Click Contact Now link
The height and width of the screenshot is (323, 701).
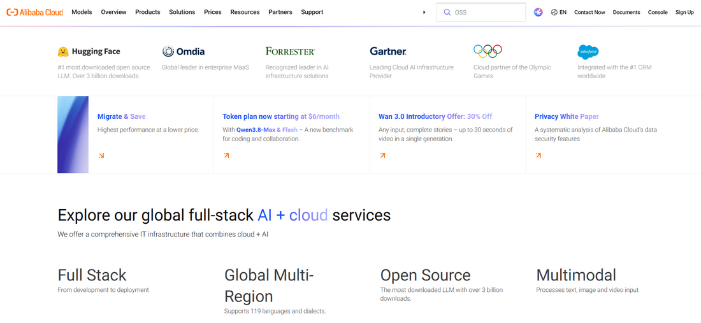[589, 13]
